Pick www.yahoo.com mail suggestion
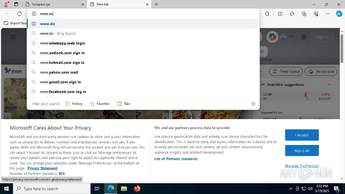 pos(143,72)
